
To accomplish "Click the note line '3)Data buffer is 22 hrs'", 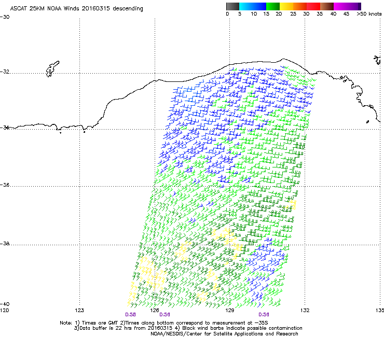I will [188, 328].
